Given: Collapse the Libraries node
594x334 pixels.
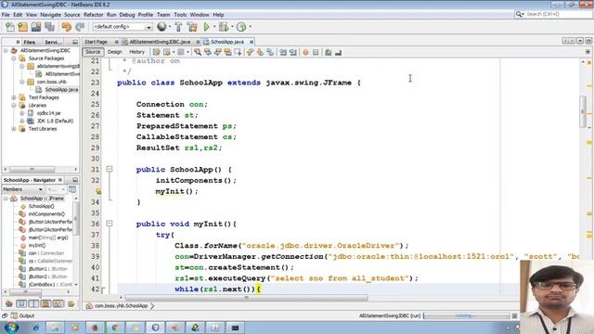Looking at the screenshot, I should click(x=14, y=105).
